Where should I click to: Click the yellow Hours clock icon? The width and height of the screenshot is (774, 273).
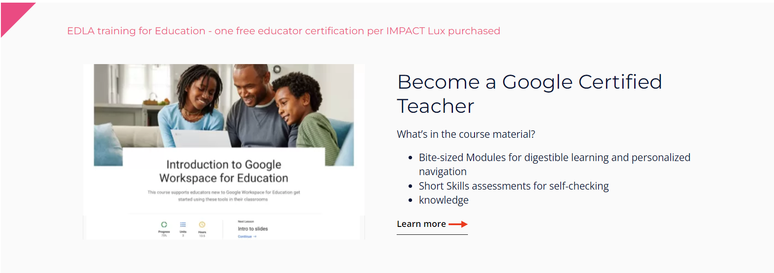click(202, 224)
